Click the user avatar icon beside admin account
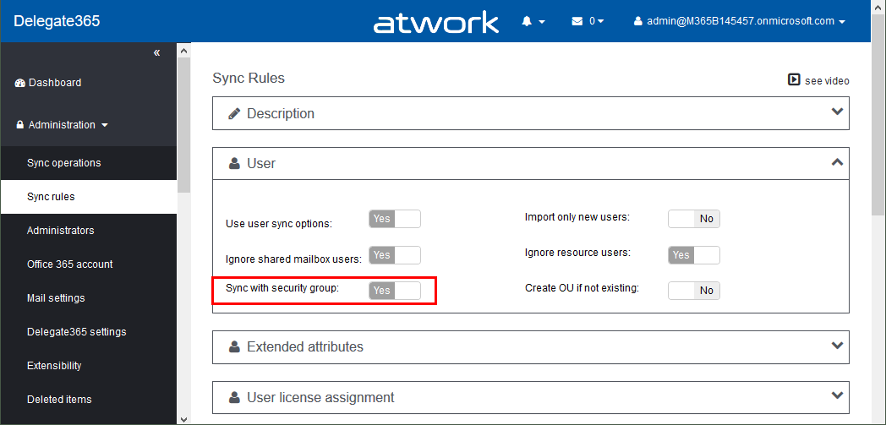The height and width of the screenshot is (425, 886). tap(638, 21)
